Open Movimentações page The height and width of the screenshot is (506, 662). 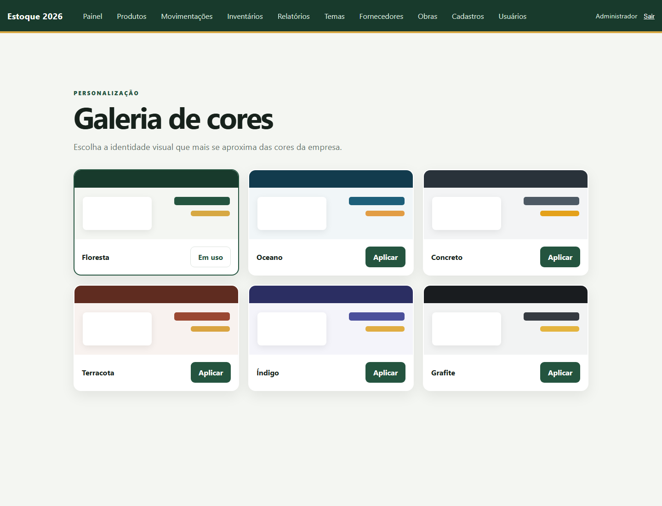coord(187,16)
